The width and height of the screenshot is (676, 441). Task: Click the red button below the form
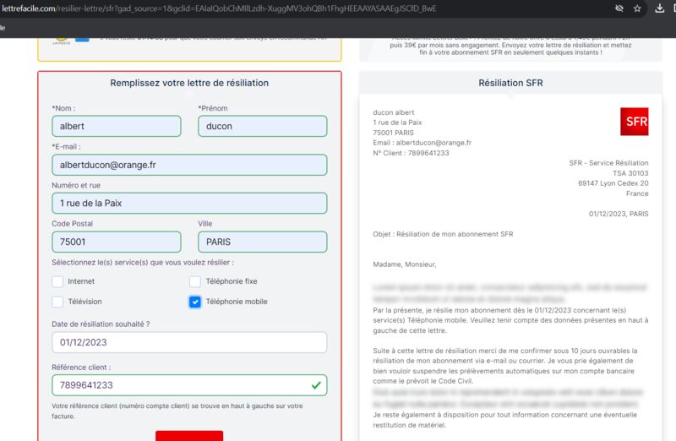pyautogui.click(x=189, y=435)
